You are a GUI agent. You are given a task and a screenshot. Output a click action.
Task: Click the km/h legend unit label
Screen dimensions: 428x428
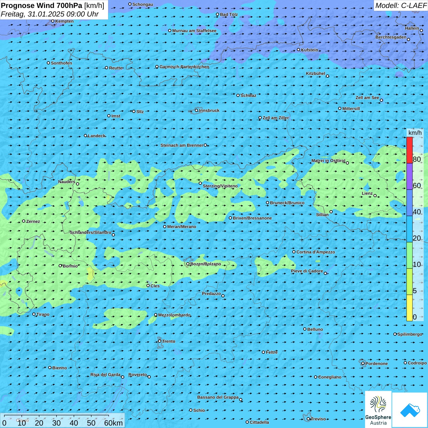click(415, 133)
